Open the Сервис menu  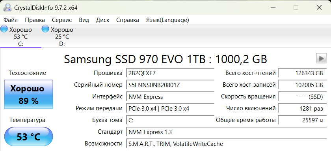[x=62, y=20]
